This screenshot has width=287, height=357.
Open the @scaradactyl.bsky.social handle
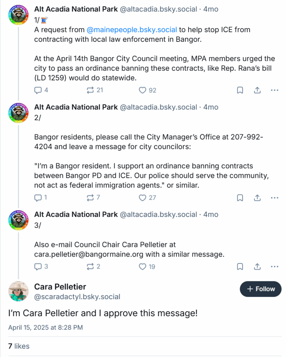point(77,297)
